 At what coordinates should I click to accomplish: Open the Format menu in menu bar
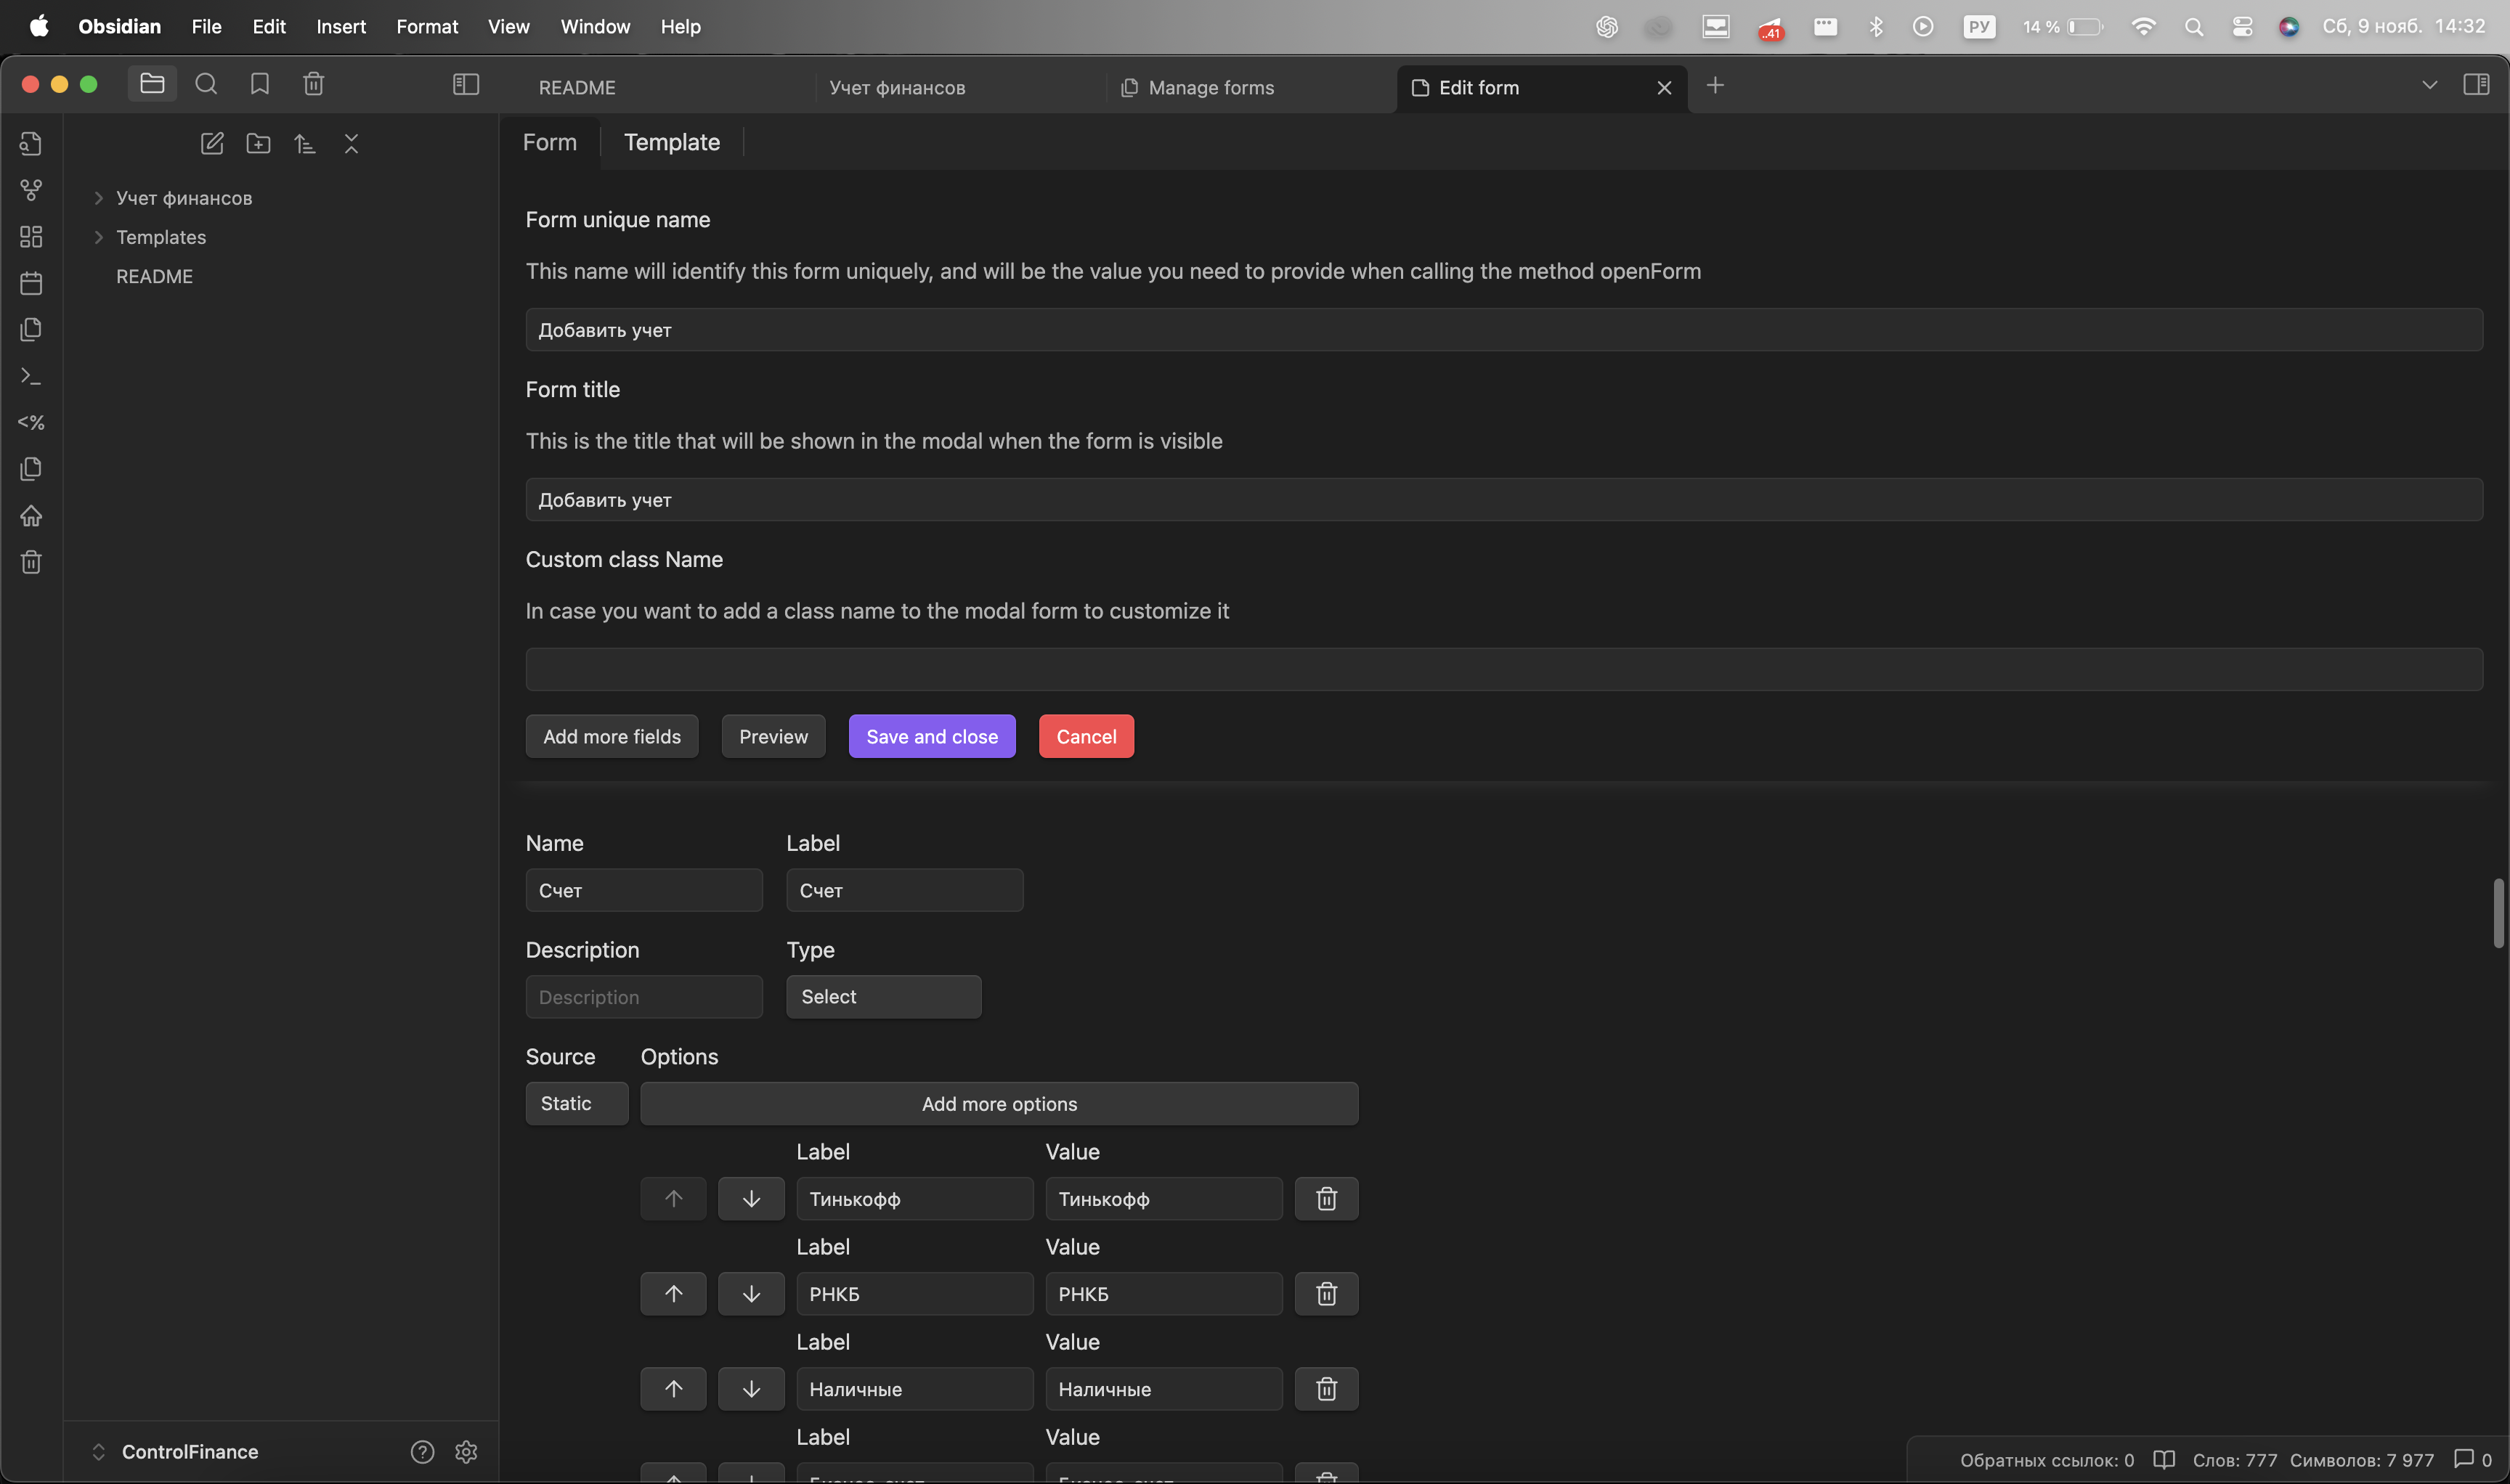[426, 27]
